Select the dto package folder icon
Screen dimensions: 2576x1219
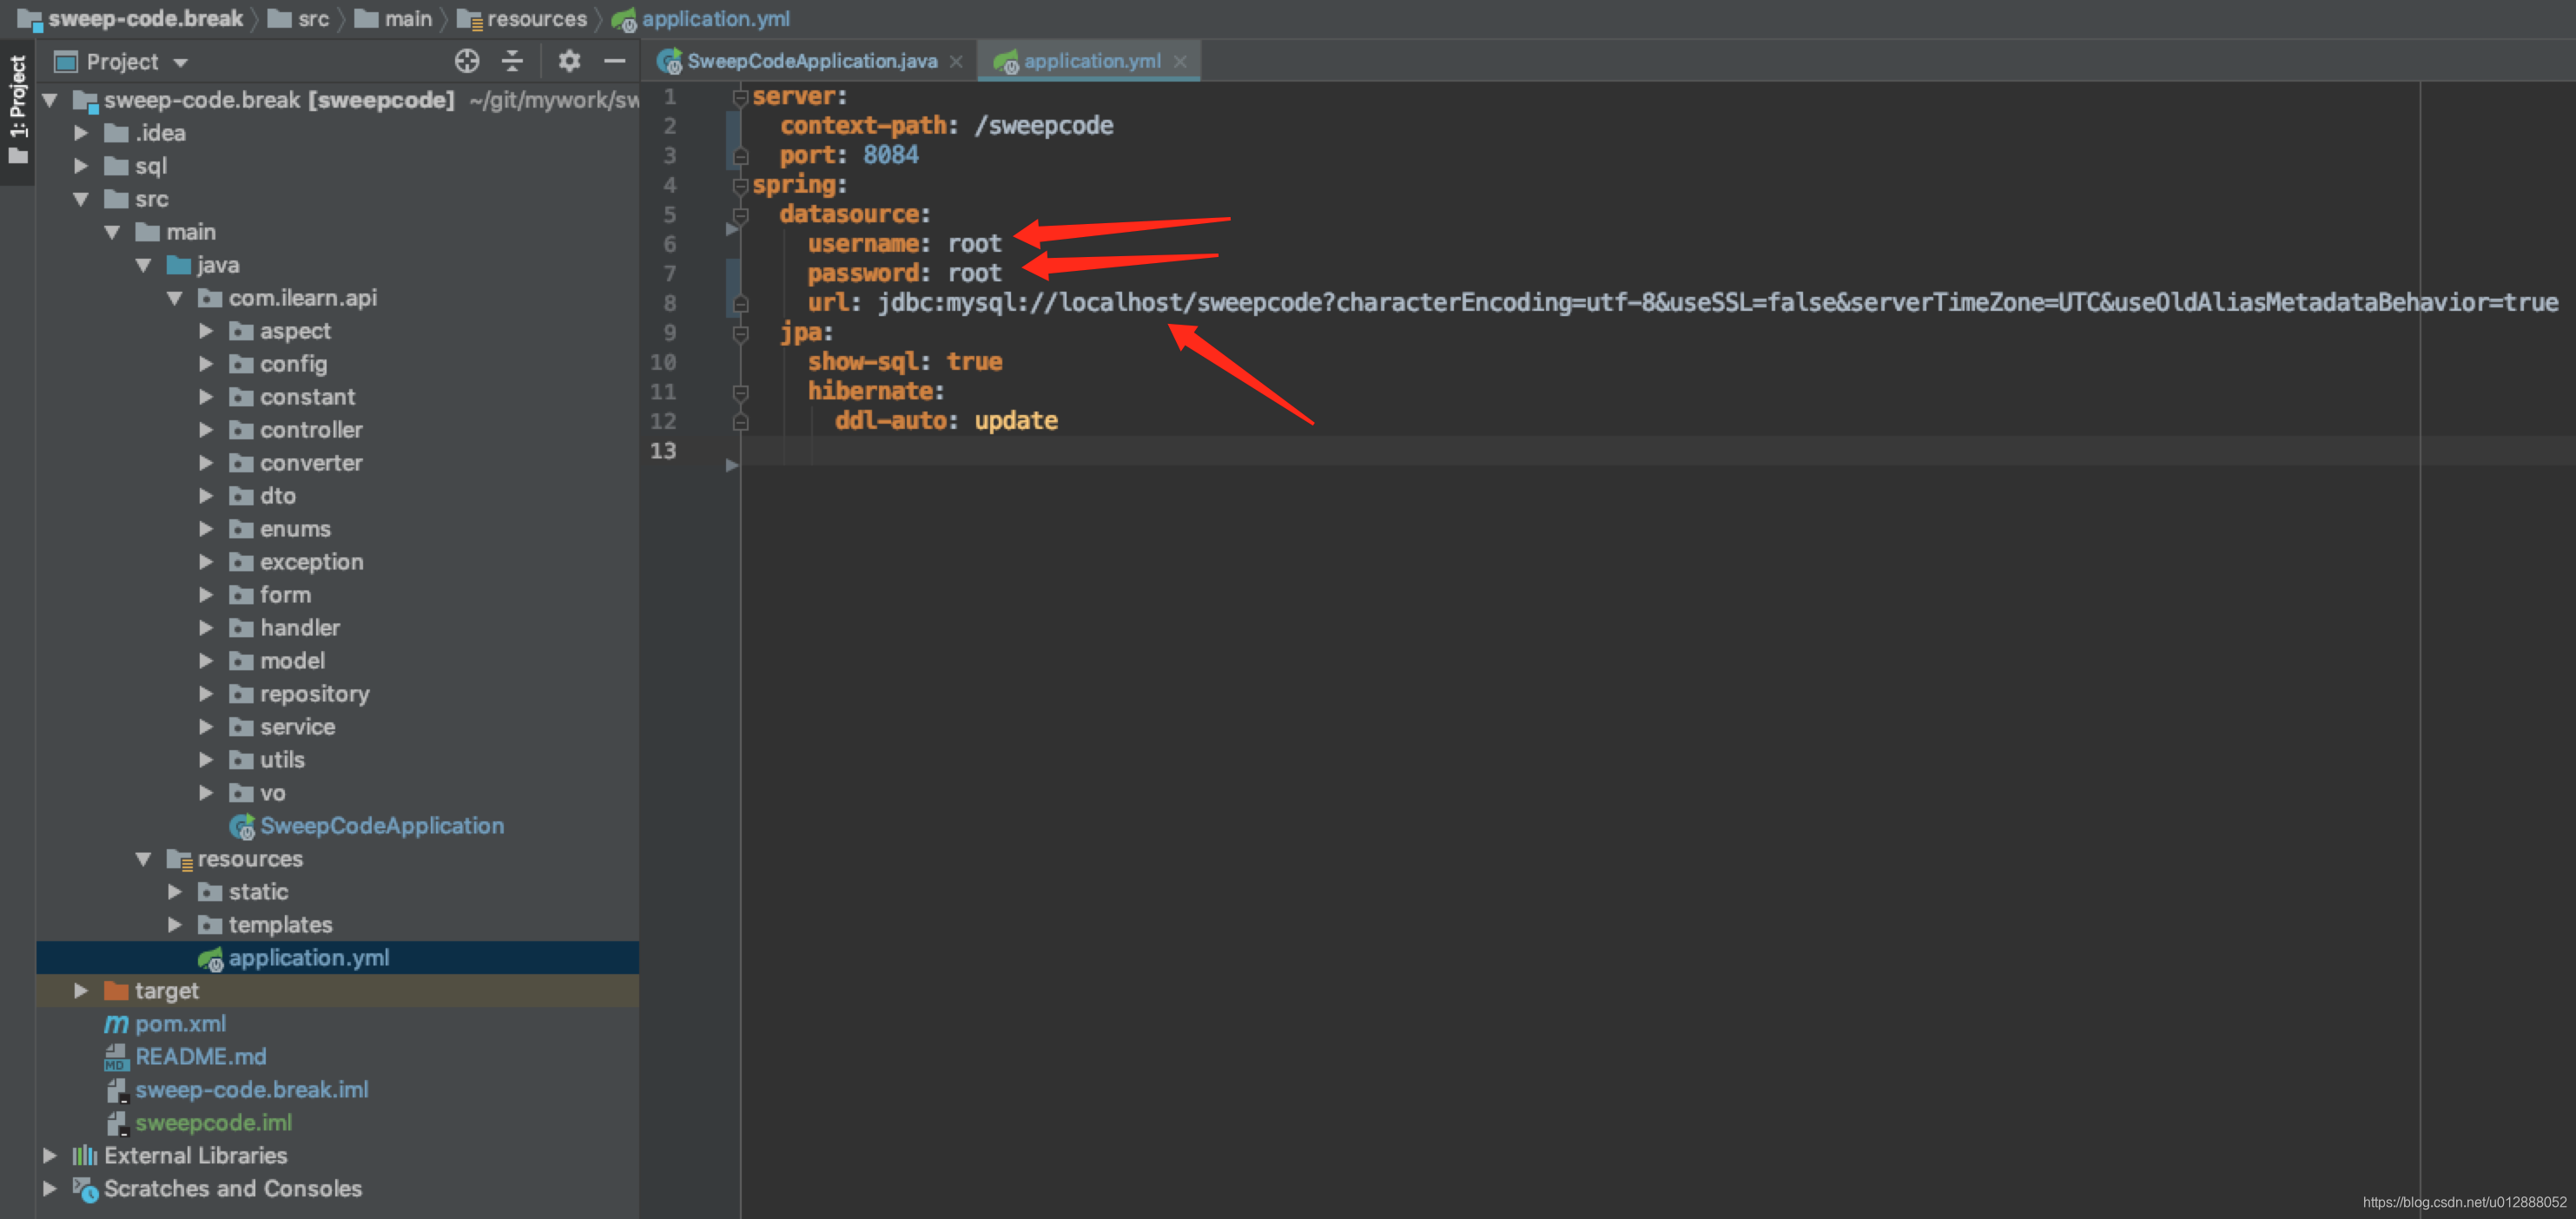pyautogui.click(x=241, y=496)
